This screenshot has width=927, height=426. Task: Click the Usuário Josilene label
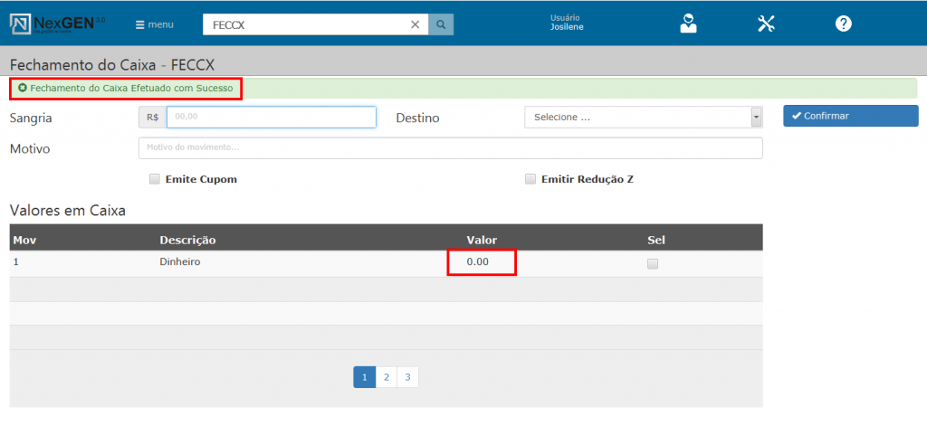[567, 23]
